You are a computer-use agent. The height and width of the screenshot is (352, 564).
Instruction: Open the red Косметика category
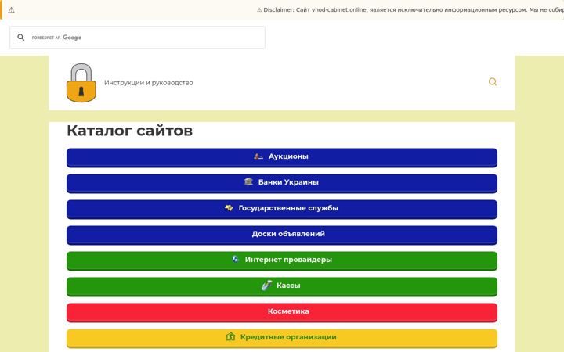282,313
